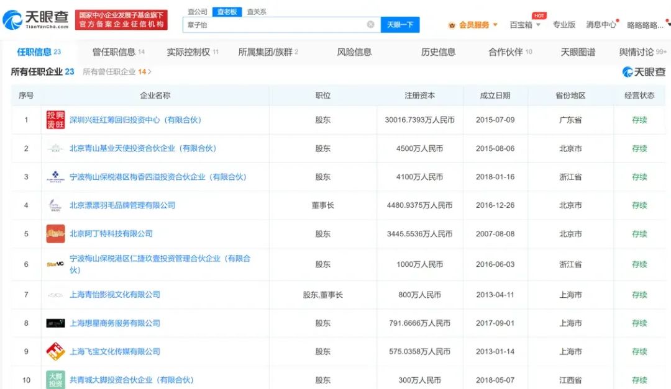Click the 大脚投资 green logo icon
The width and height of the screenshot is (671, 389).
pyautogui.click(x=55, y=380)
